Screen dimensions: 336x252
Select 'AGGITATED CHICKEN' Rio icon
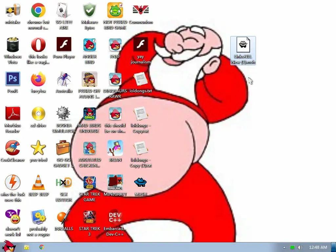pos(89,148)
